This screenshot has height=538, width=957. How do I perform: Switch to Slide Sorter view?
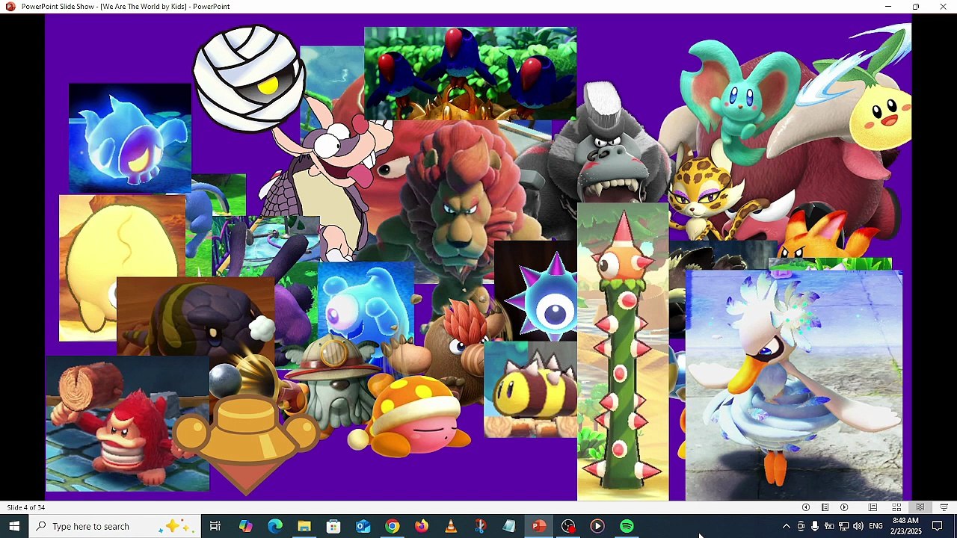(x=896, y=507)
